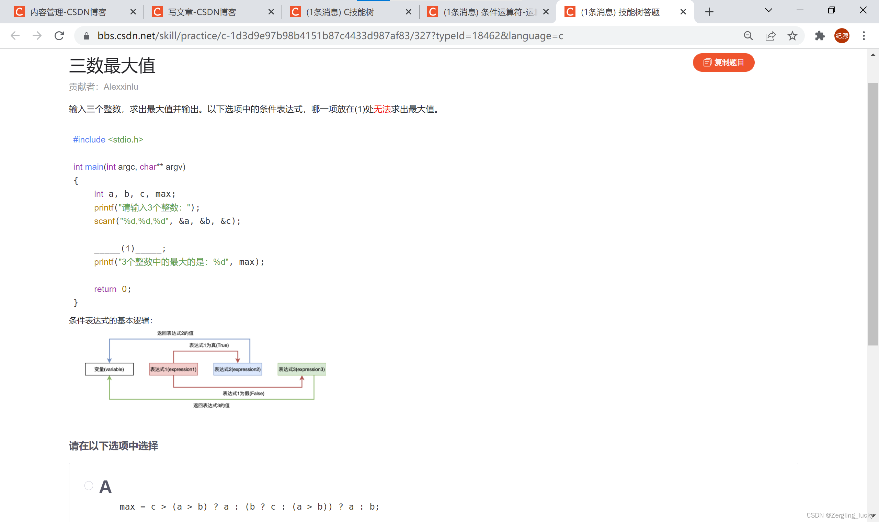Expand the tab search dropdown
This screenshot has width=879, height=522.
[x=768, y=11]
